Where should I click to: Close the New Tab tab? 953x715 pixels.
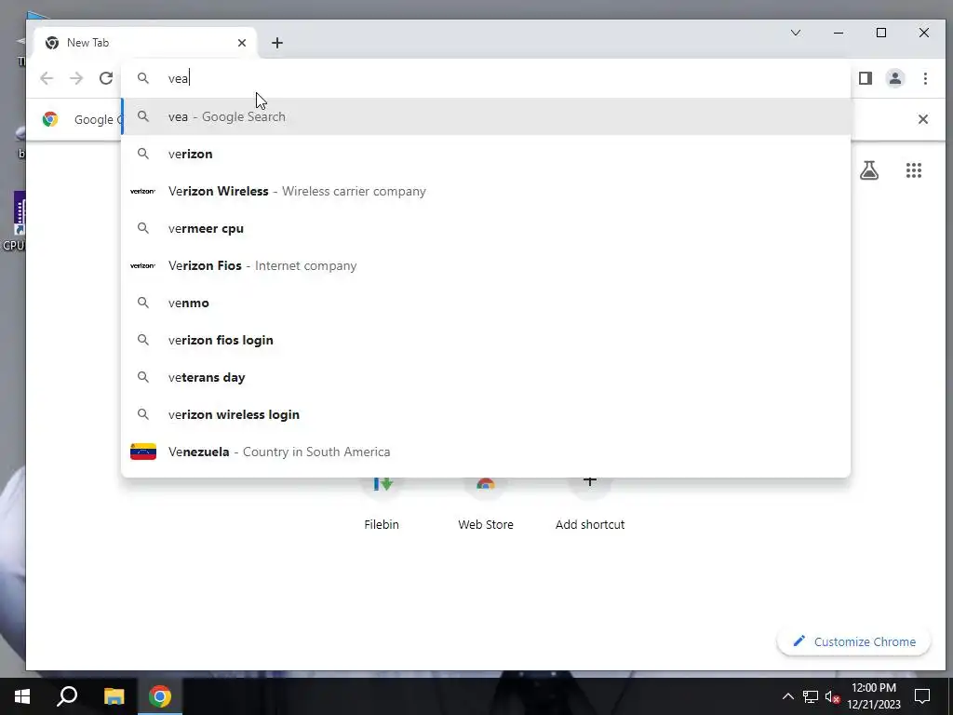tap(242, 43)
